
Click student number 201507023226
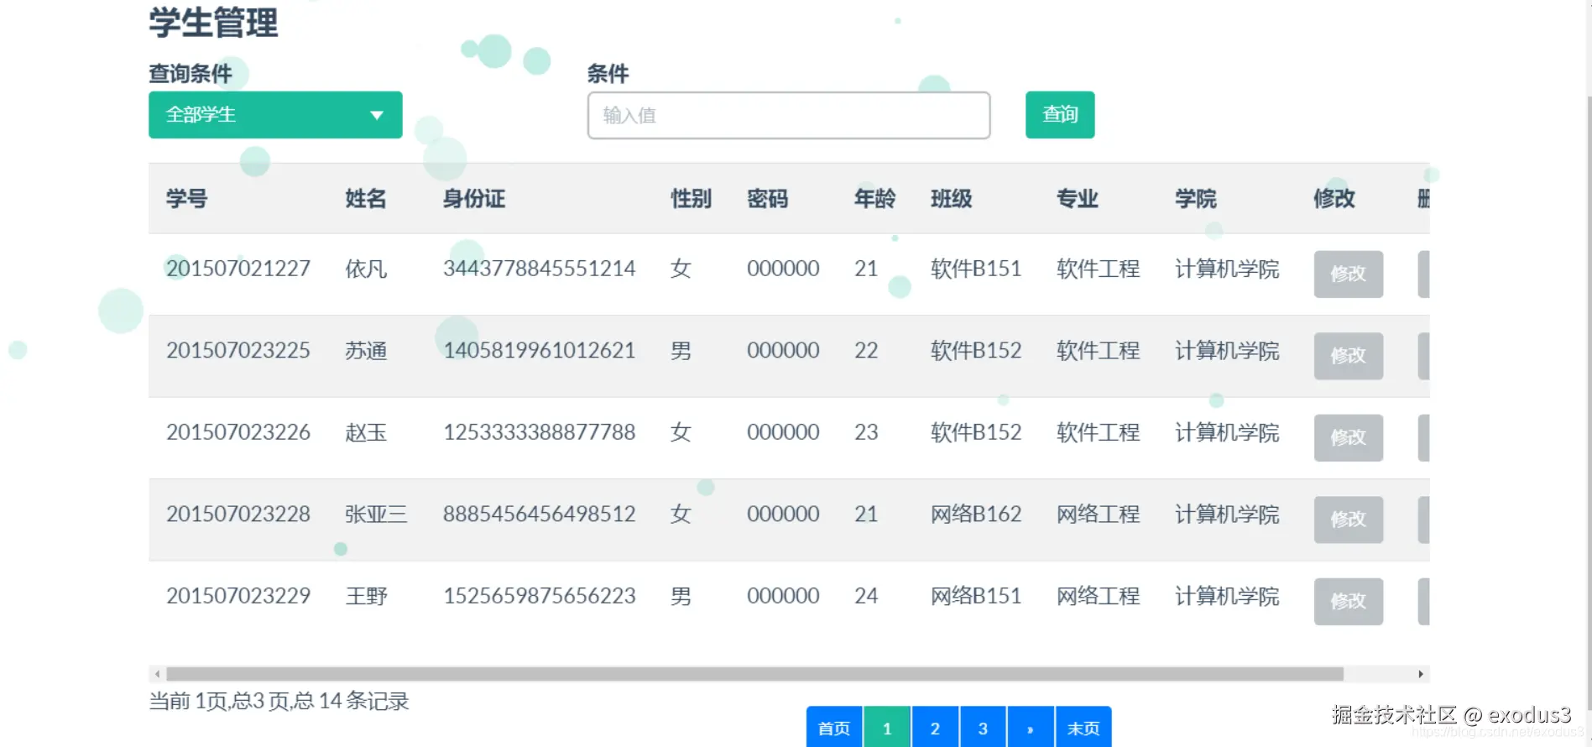click(238, 432)
